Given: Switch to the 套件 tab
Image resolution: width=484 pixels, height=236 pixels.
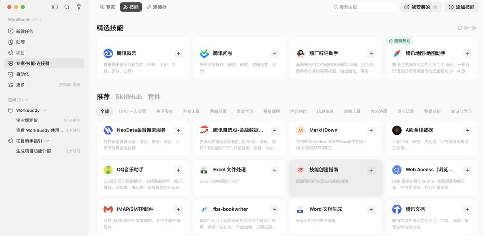Looking at the screenshot, I should pyautogui.click(x=154, y=97).
